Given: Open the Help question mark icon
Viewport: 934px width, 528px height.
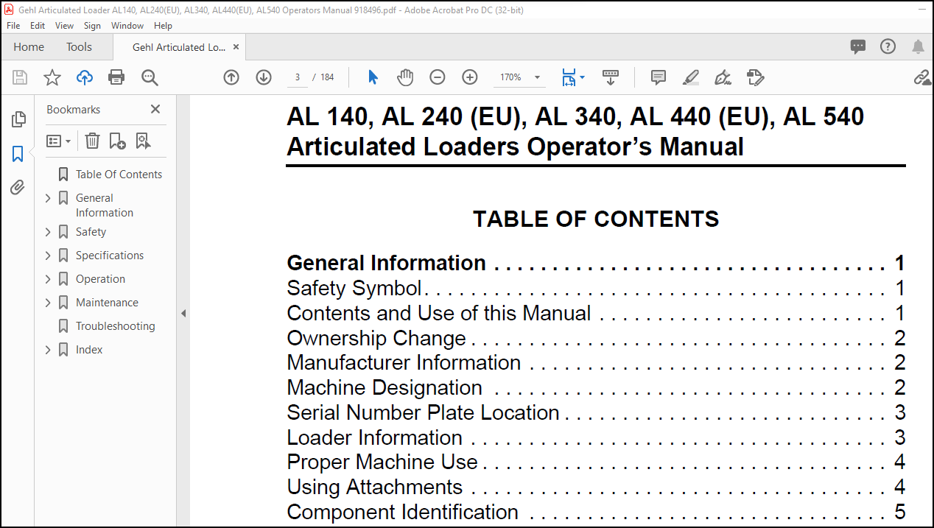Looking at the screenshot, I should 888,47.
